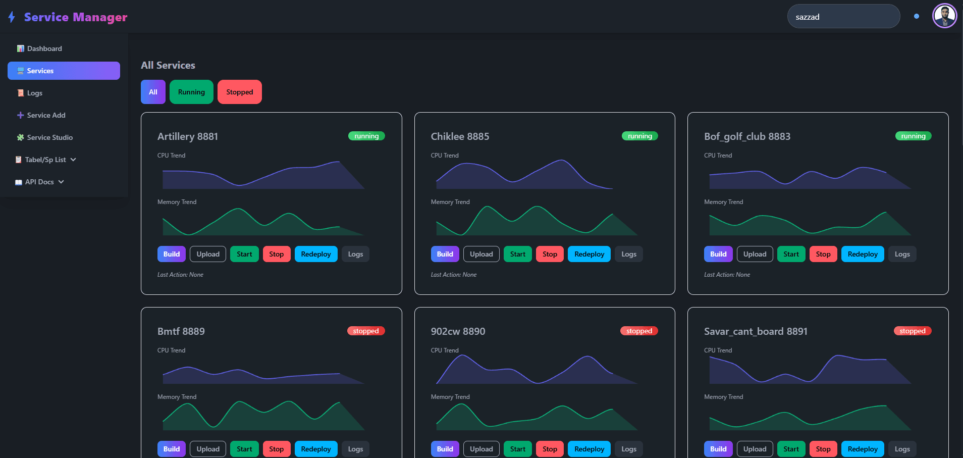Click the 902cw 8890 card title
The height and width of the screenshot is (458, 963).
(458, 331)
